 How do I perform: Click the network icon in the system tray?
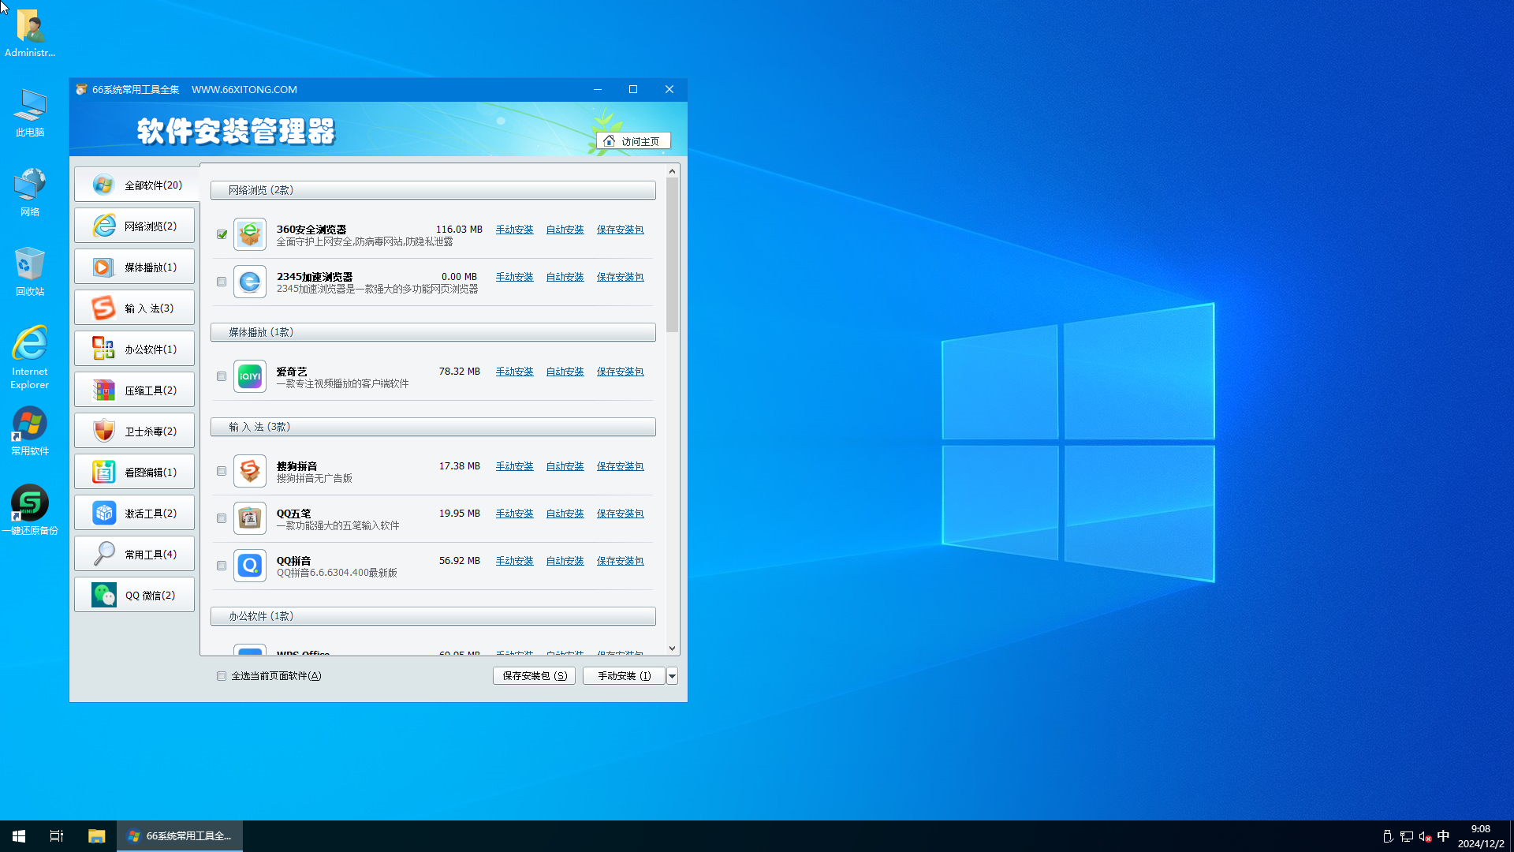pyautogui.click(x=1407, y=836)
